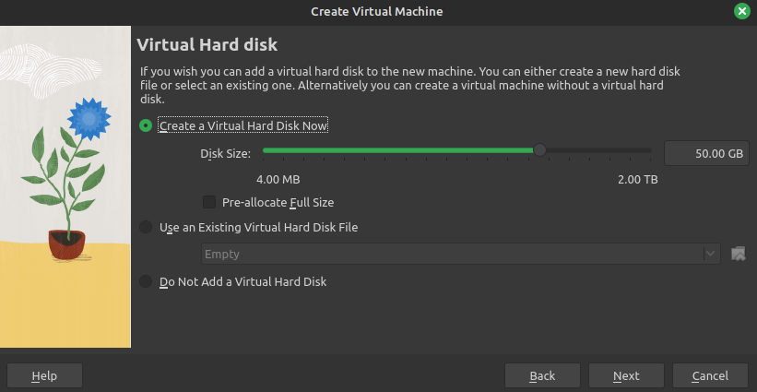This screenshot has width=757, height=392.
Task: Click the Disk Size label
Action: point(225,153)
